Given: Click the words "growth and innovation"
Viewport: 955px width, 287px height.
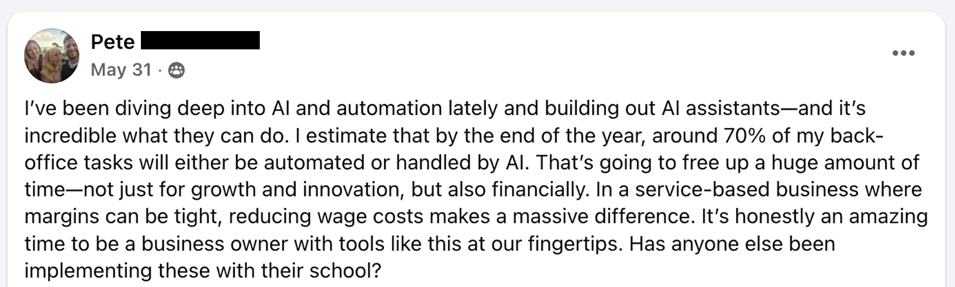Looking at the screenshot, I should (x=298, y=190).
